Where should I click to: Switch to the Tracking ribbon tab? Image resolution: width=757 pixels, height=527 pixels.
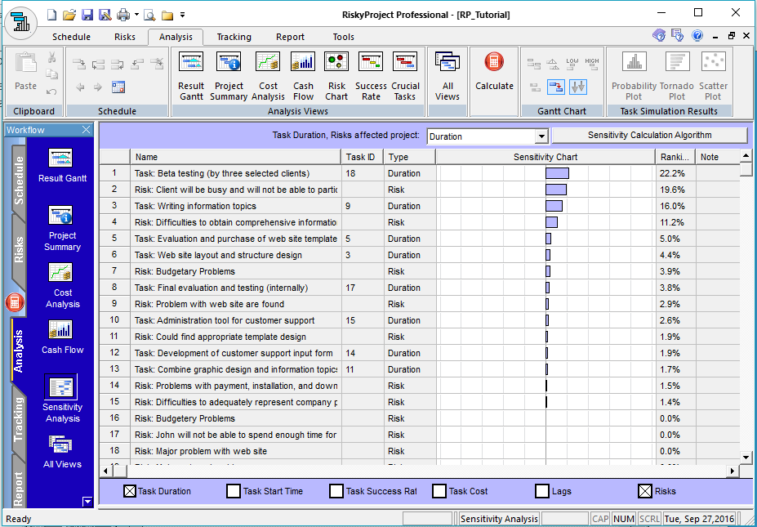234,37
